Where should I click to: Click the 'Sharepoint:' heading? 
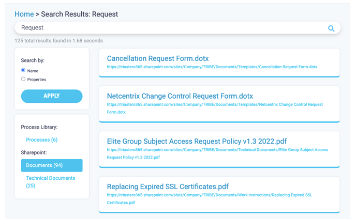tap(34, 152)
